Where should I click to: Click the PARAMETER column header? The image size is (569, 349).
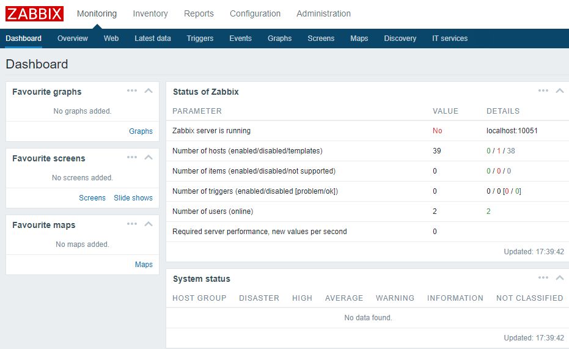[x=197, y=111]
